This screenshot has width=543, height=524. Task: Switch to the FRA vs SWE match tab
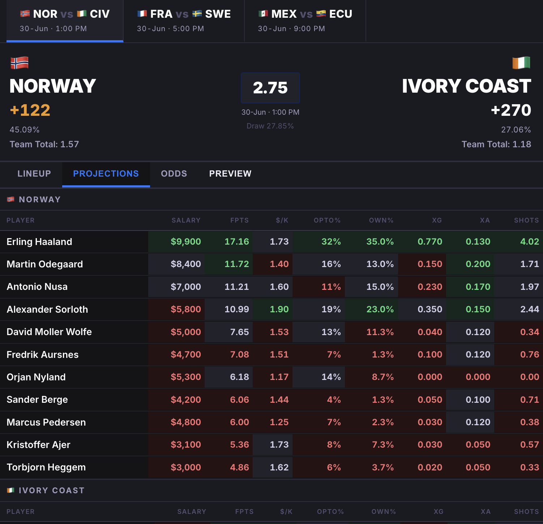184,21
